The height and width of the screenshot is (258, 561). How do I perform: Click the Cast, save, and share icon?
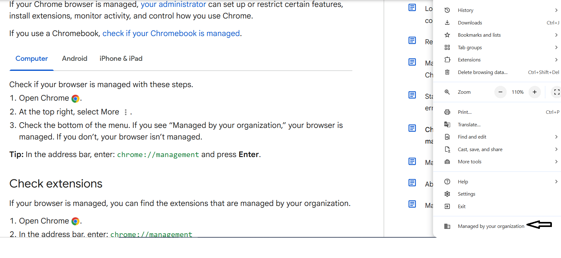447,149
